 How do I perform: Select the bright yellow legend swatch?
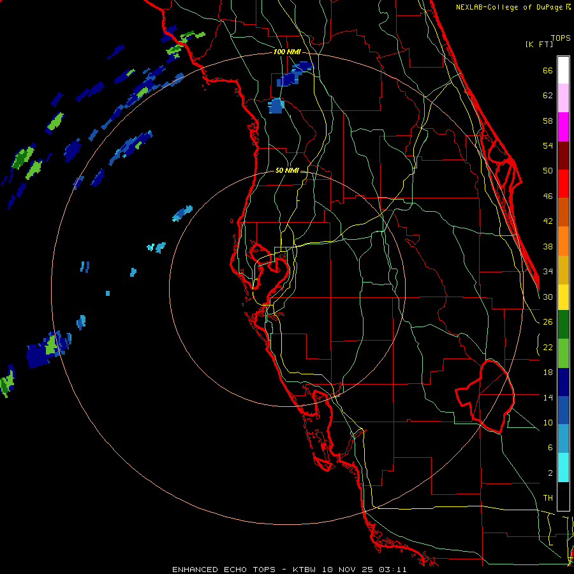tap(563, 297)
